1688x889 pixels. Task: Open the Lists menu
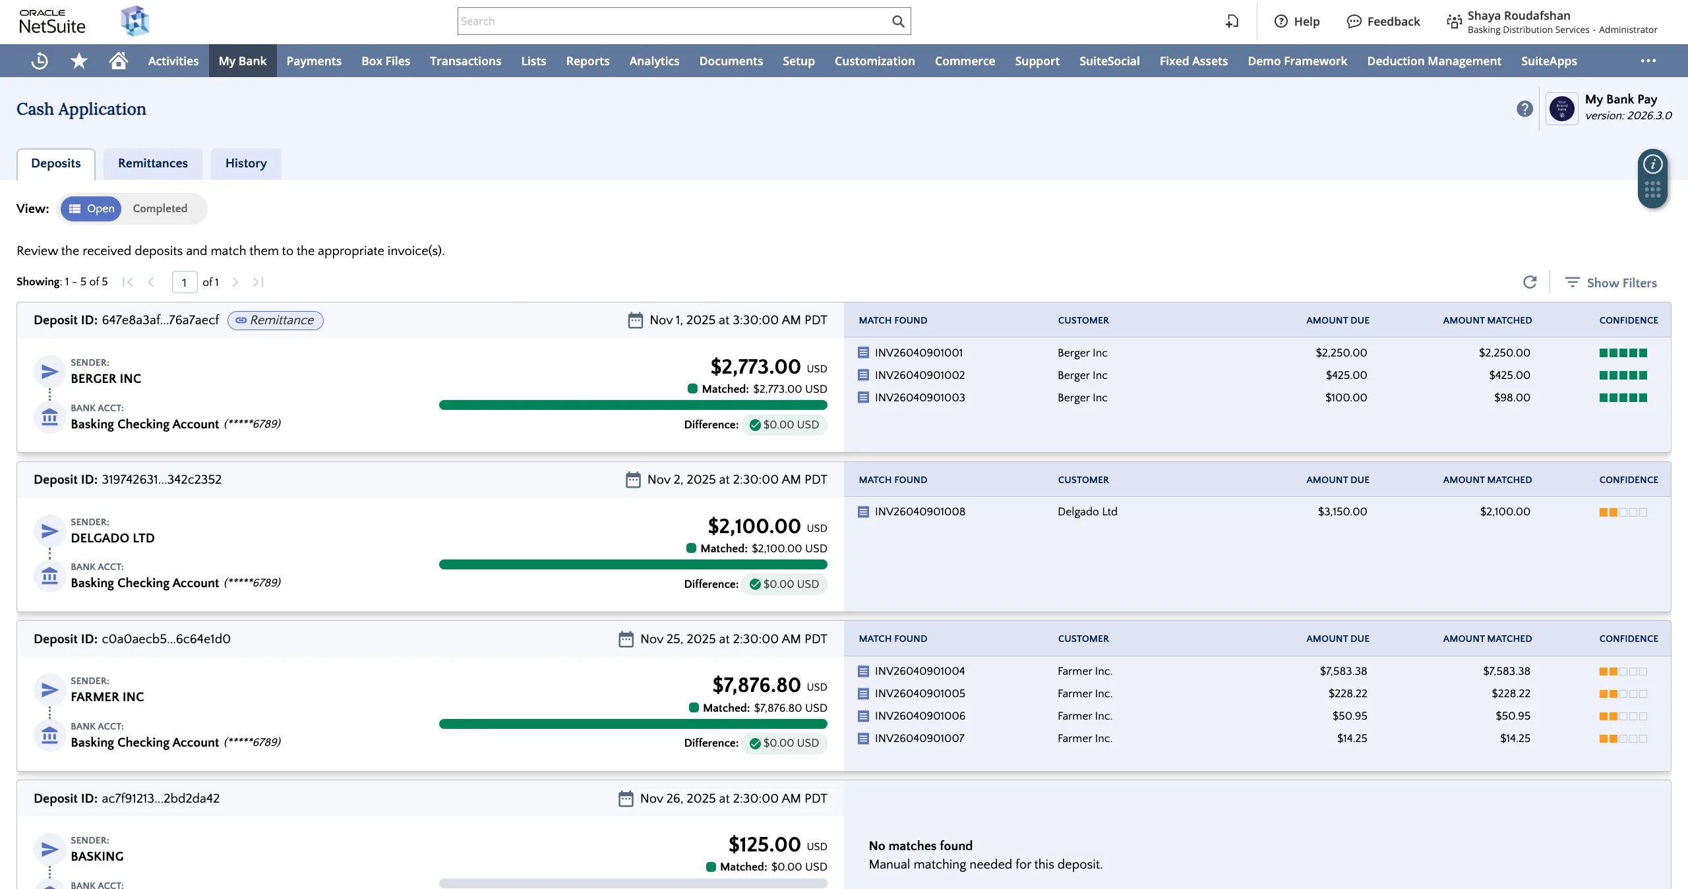pyautogui.click(x=533, y=61)
